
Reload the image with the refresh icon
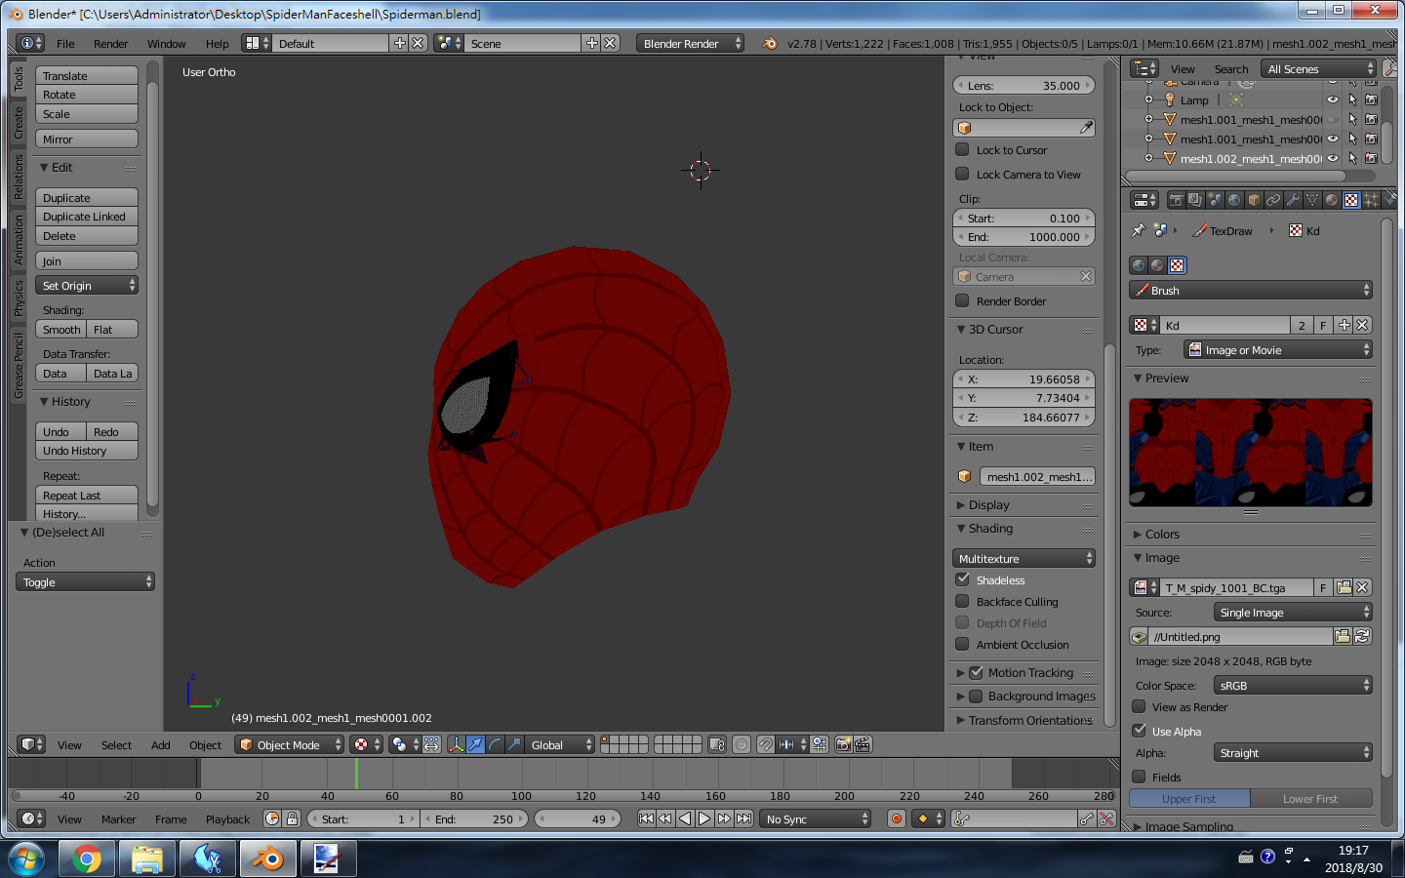[x=1362, y=637]
